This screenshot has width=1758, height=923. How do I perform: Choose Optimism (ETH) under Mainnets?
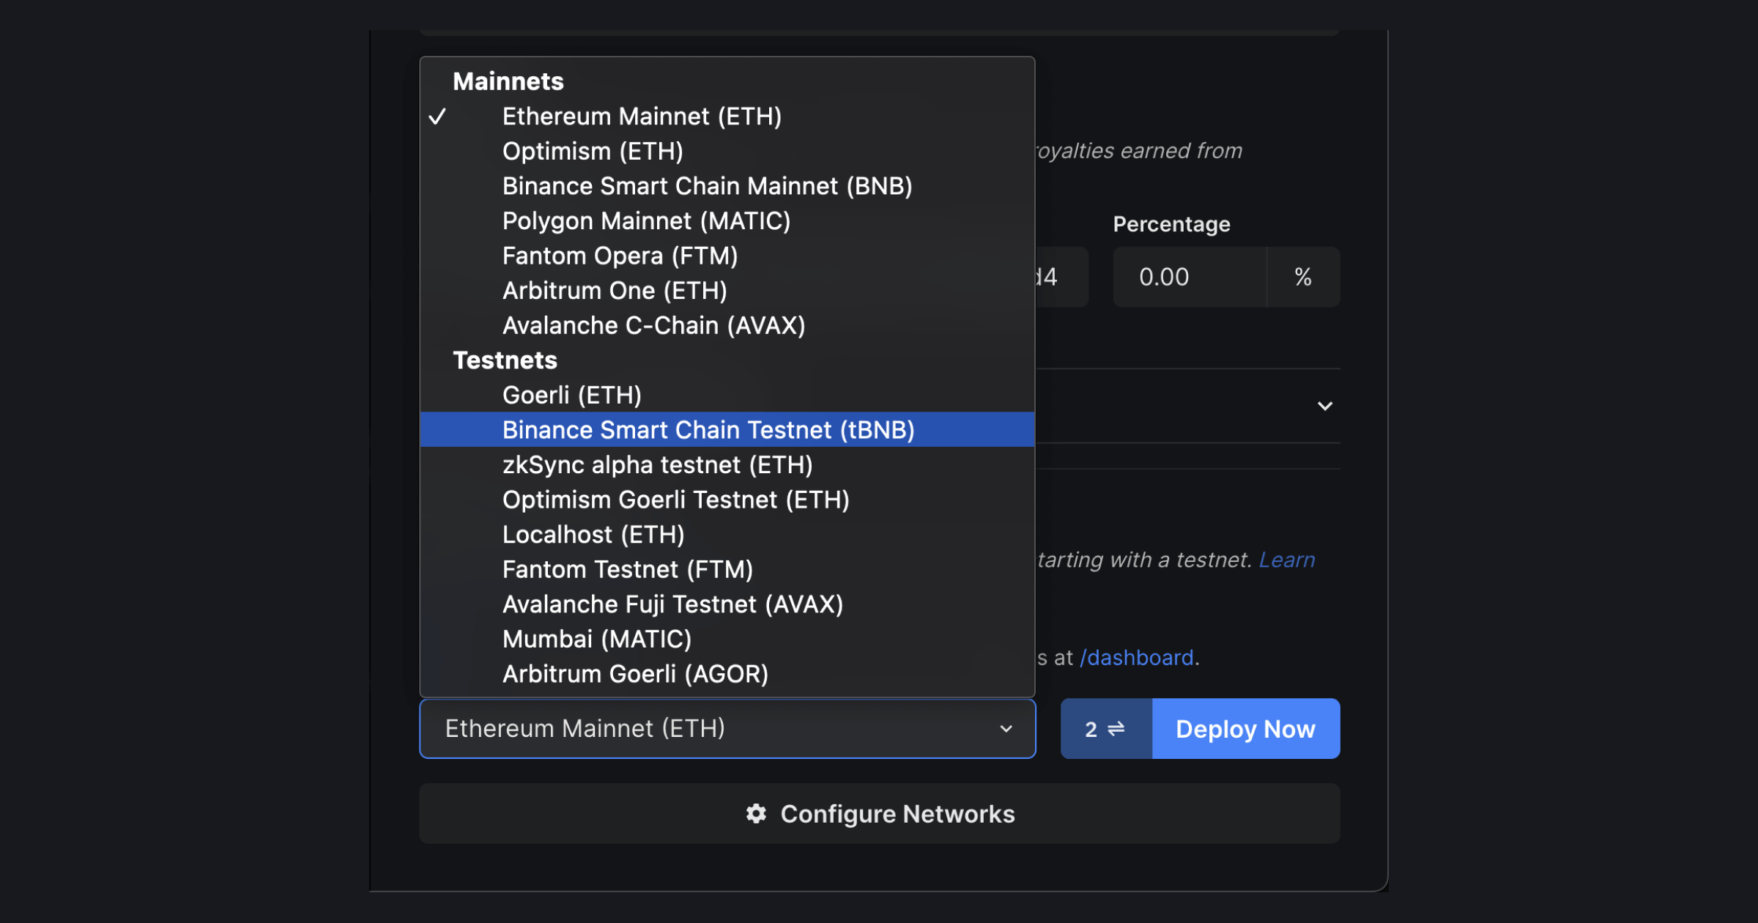[x=593, y=151]
